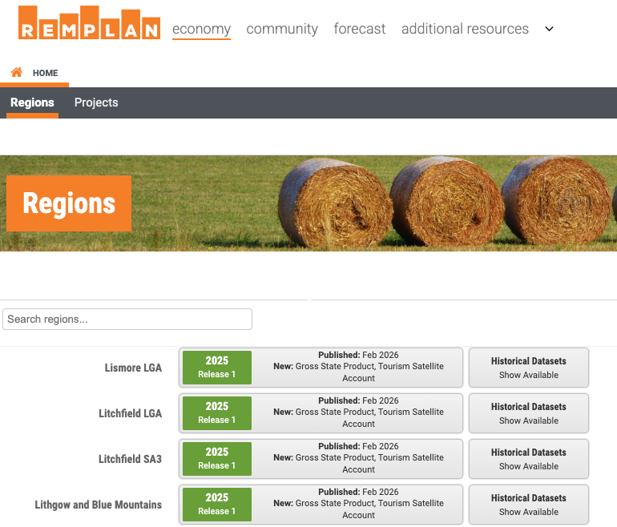The height and width of the screenshot is (527, 617).
Task: Show historical datasets for Lismore LGA
Action: [x=529, y=368]
